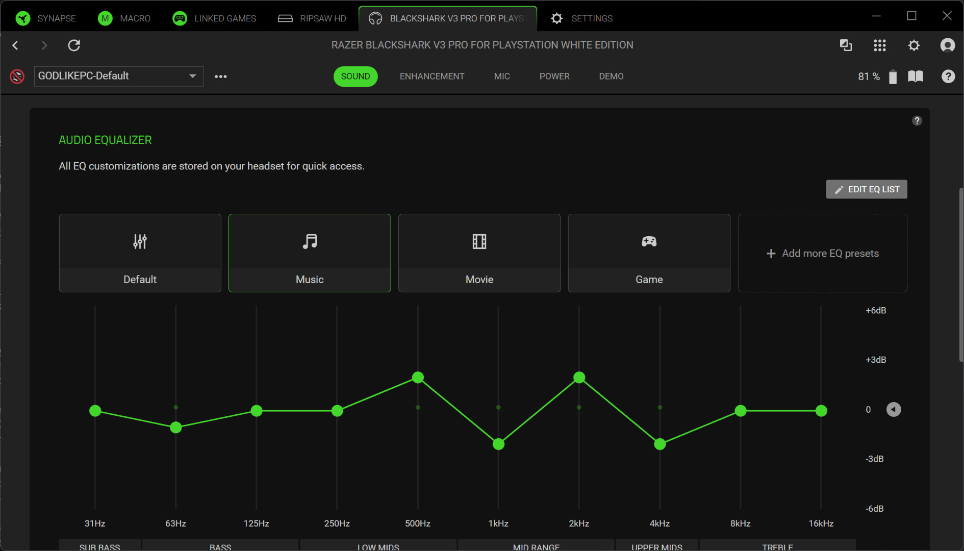Switch to the ENHANCEMENT tab

pyautogui.click(x=432, y=77)
